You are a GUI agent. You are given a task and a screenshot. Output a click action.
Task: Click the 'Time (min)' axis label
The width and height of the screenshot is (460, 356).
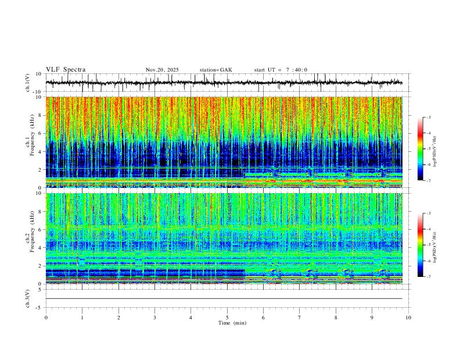[232, 323]
